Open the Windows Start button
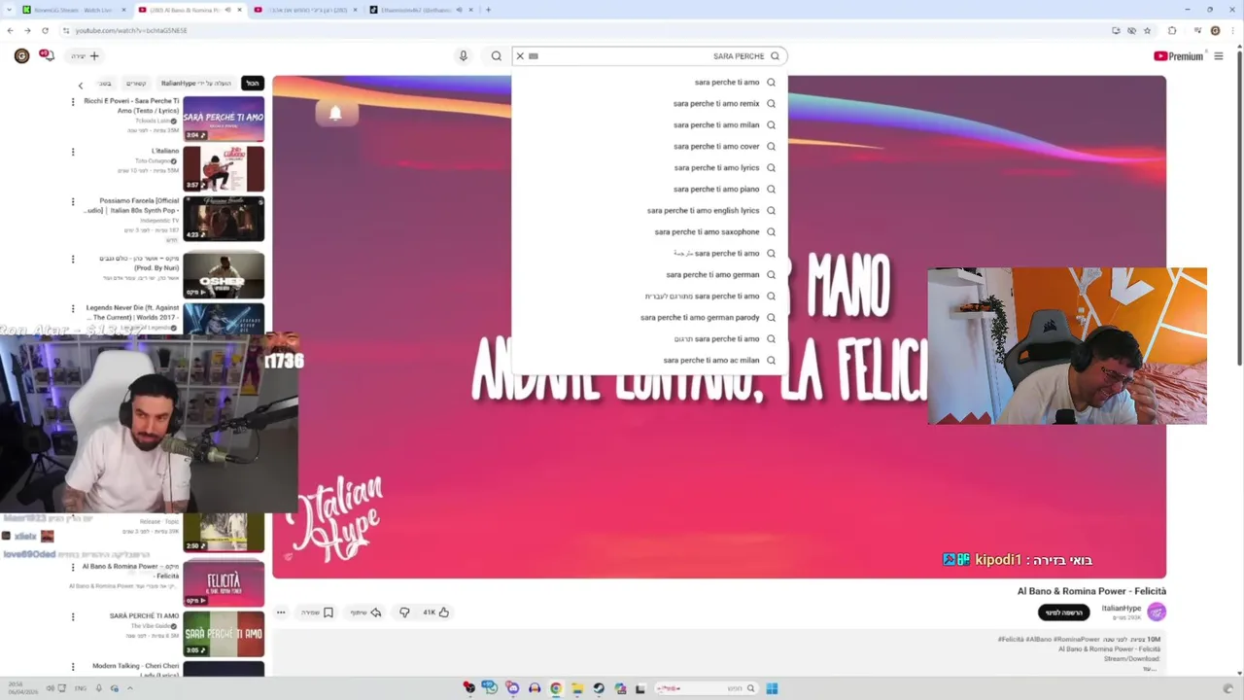1244x700 pixels. coord(772,688)
